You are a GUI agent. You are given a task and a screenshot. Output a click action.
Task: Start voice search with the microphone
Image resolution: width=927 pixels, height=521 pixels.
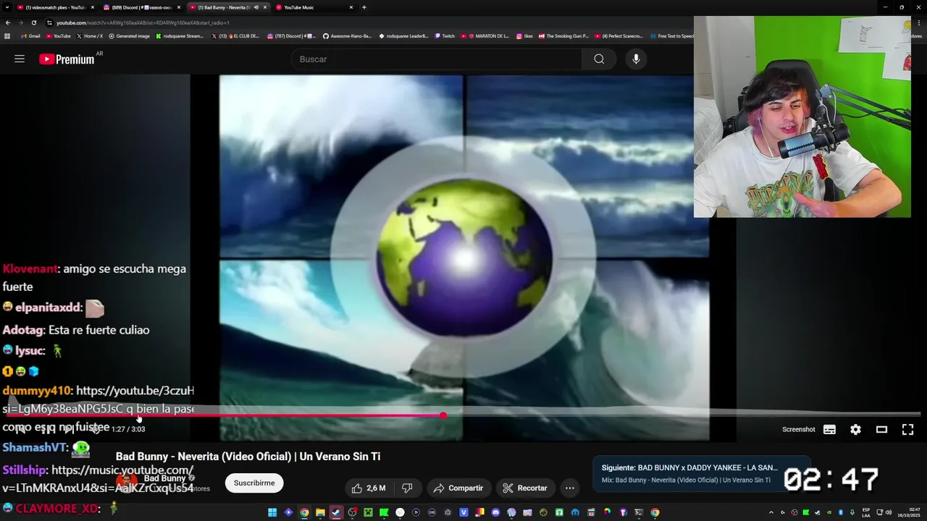636,59
